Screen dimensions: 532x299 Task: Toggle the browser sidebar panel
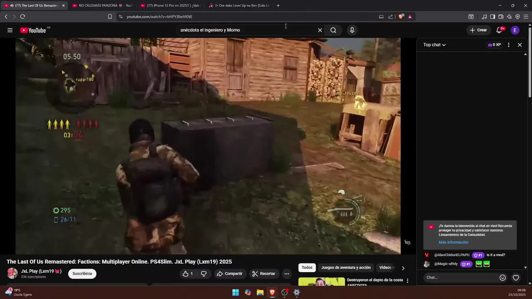(x=493, y=17)
